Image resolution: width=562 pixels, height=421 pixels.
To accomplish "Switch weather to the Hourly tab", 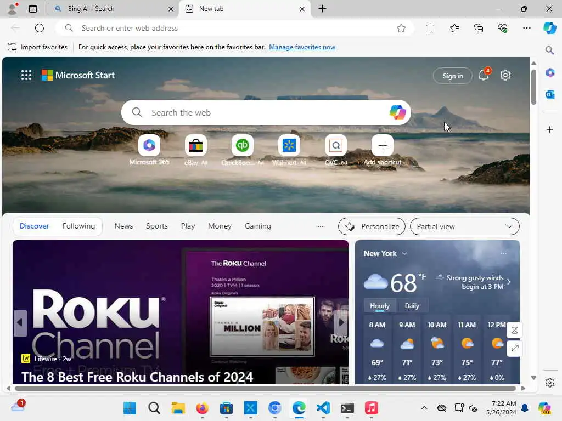I will [380, 306].
